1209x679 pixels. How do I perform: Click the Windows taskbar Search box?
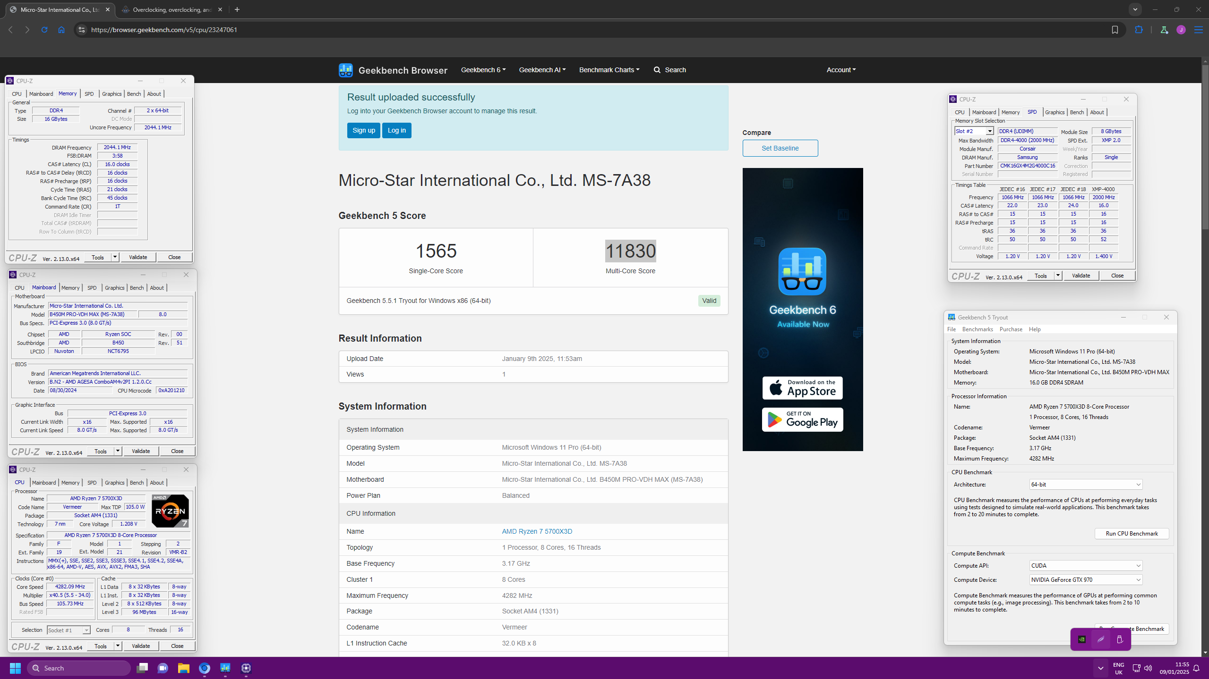[x=79, y=668]
